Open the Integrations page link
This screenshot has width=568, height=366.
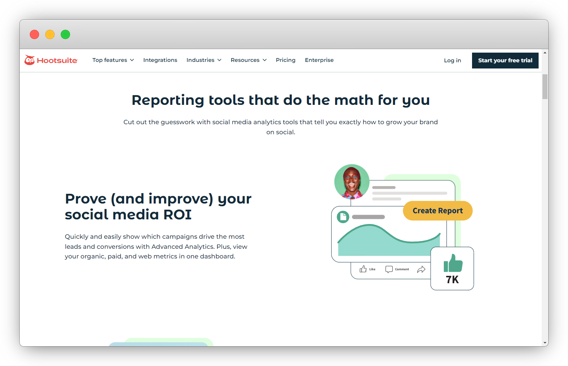tap(160, 60)
